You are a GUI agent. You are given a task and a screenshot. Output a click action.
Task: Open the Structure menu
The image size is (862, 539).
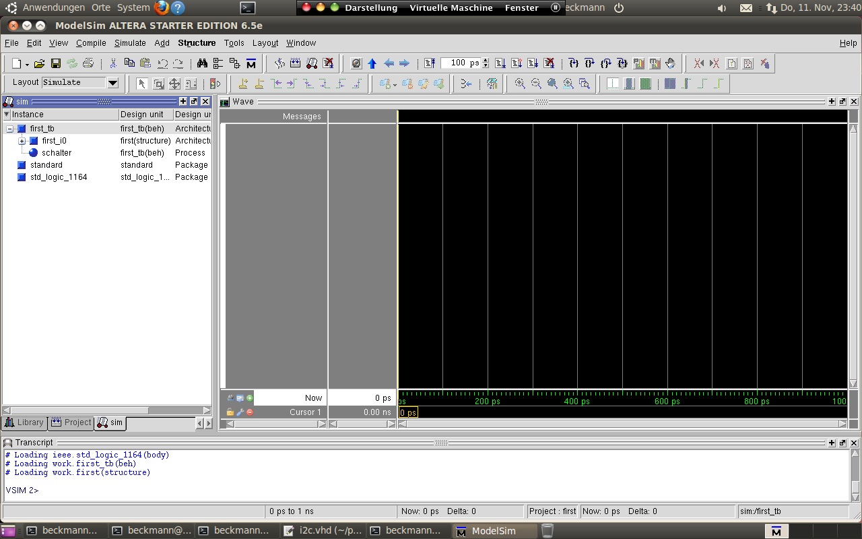tap(197, 42)
